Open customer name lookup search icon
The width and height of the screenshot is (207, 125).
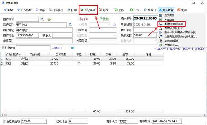click(x=70, y=25)
